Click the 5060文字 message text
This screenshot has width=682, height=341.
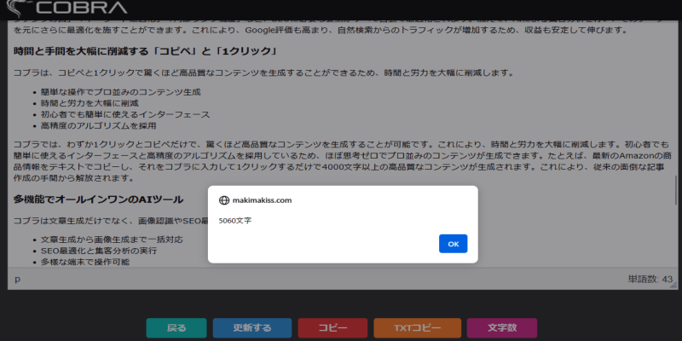pos(235,221)
